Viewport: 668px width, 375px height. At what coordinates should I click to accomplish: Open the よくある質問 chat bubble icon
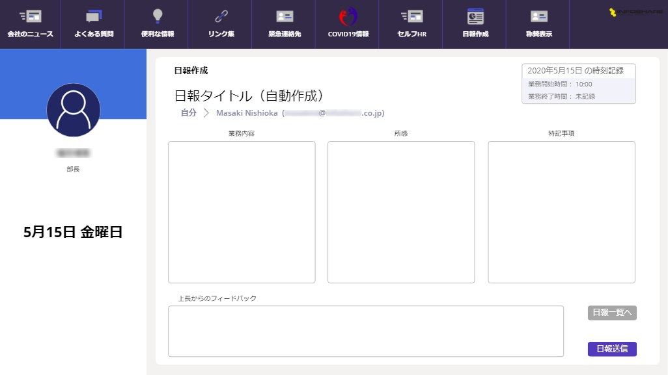click(x=94, y=16)
